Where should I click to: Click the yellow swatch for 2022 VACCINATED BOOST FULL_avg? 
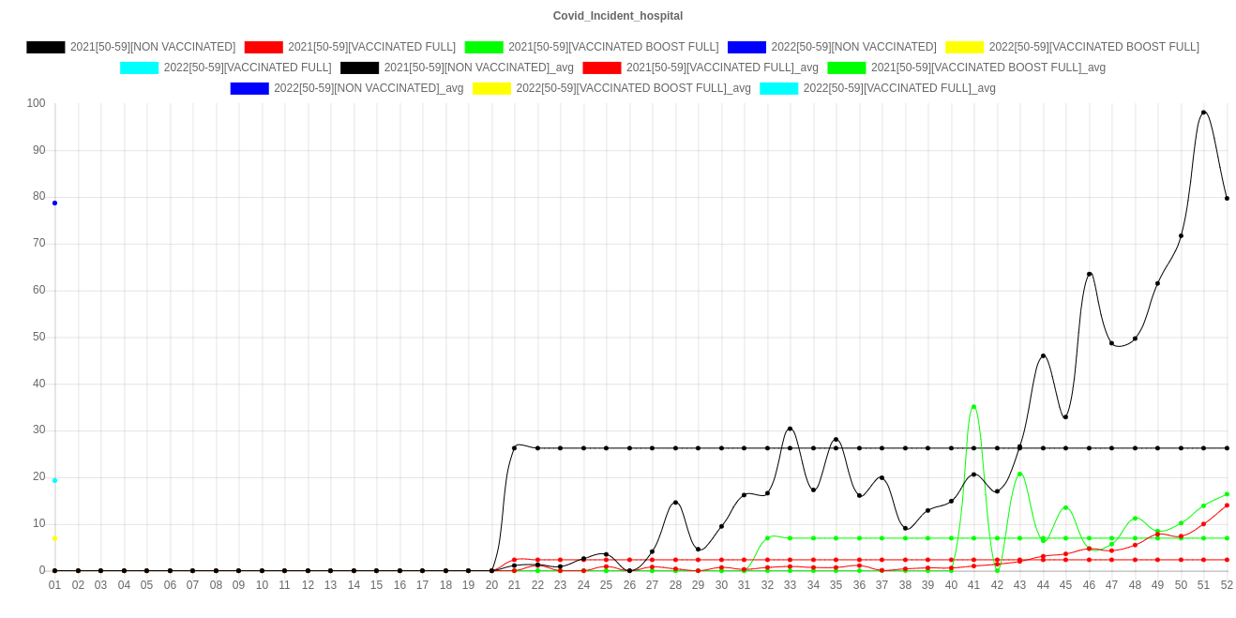491,88
